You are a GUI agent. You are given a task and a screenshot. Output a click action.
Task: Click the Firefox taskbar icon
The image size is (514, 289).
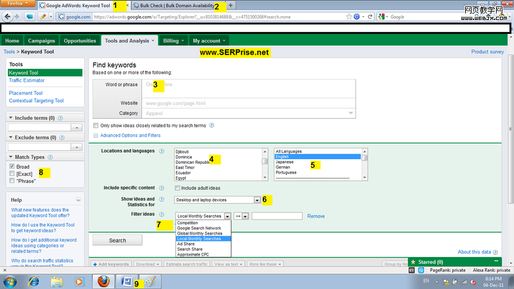coord(103,281)
